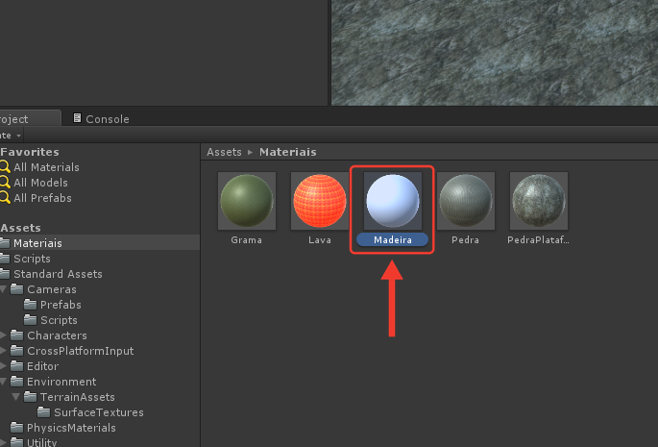
Task: Expand the Editor folder arrow
Action: click(3, 366)
